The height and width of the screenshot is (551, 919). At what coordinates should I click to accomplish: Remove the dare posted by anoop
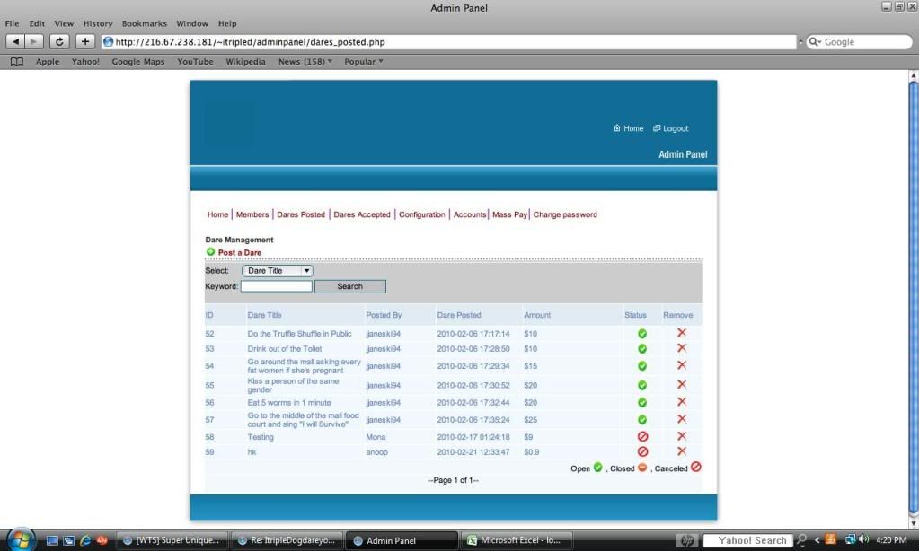(x=681, y=451)
